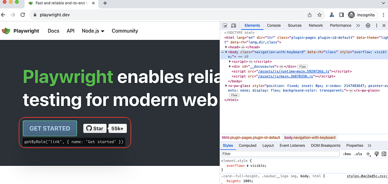Toggle the device toolbar icon

pos(233,25)
